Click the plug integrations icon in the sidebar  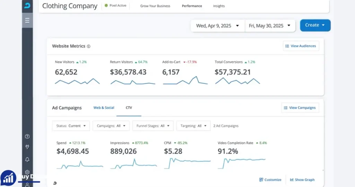pos(27,147)
